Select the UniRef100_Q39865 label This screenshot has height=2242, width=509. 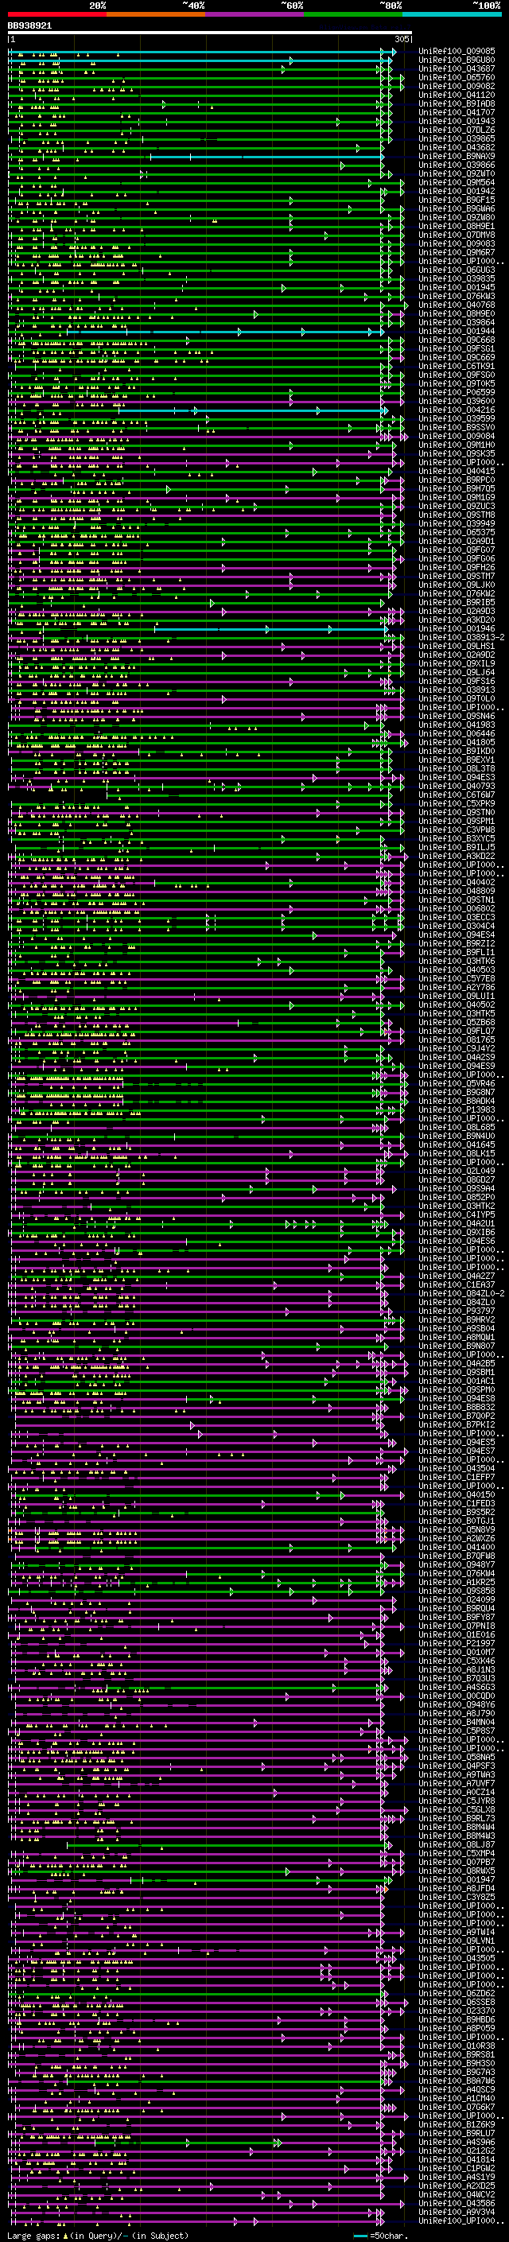point(457,138)
